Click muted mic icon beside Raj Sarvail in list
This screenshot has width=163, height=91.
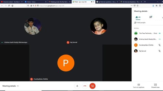pos(159,51)
